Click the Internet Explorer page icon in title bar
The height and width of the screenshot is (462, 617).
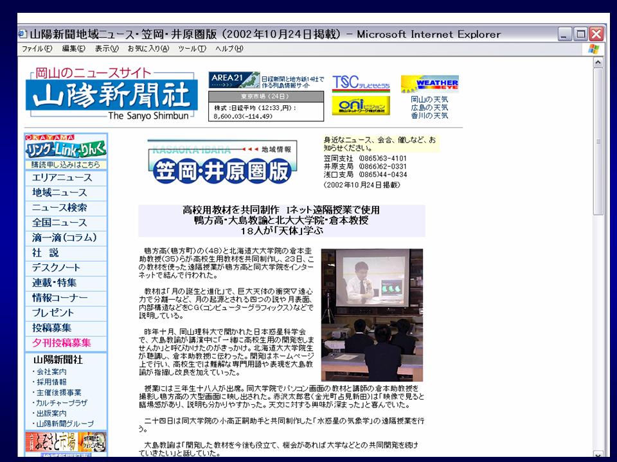(x=23, y=34)
